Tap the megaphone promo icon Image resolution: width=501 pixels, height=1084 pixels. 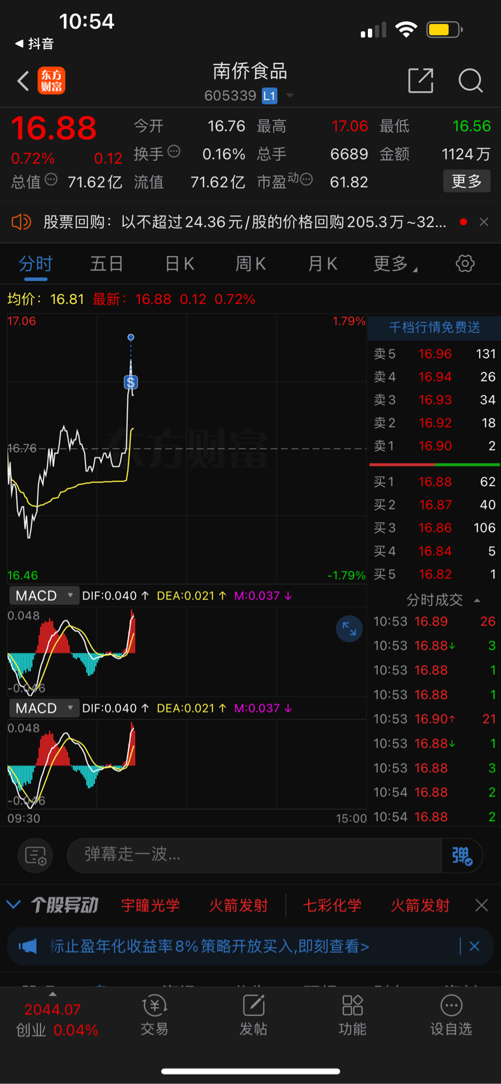point(28,946)
